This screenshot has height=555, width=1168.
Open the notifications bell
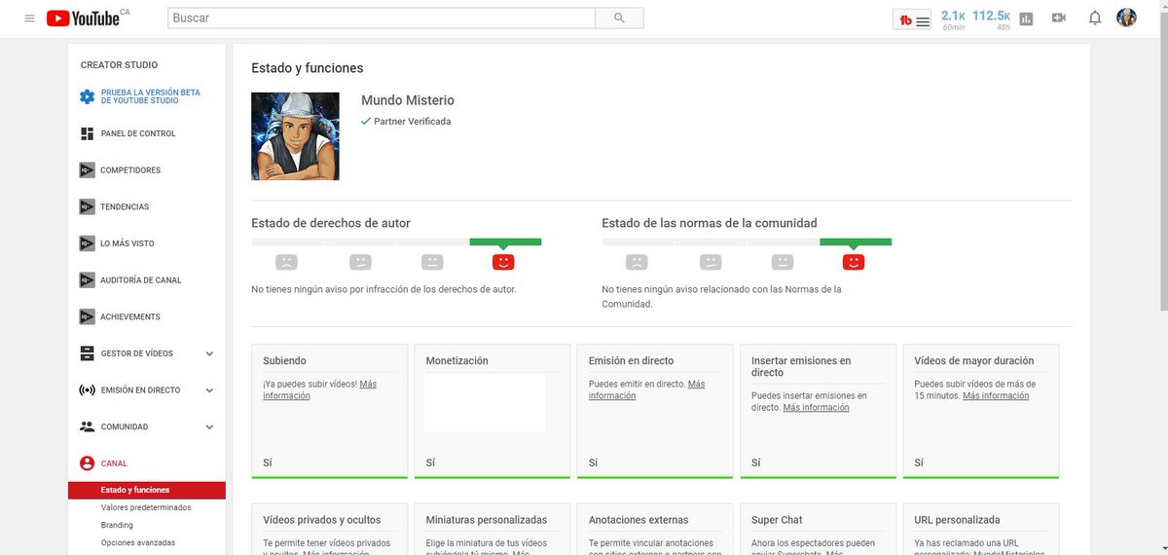point(1095,18)
